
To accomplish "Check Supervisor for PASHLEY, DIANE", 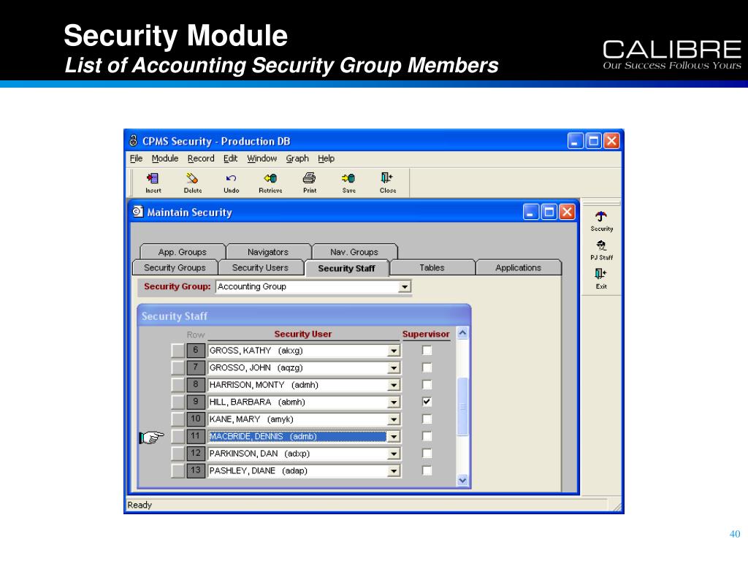I will pos(427,471).
